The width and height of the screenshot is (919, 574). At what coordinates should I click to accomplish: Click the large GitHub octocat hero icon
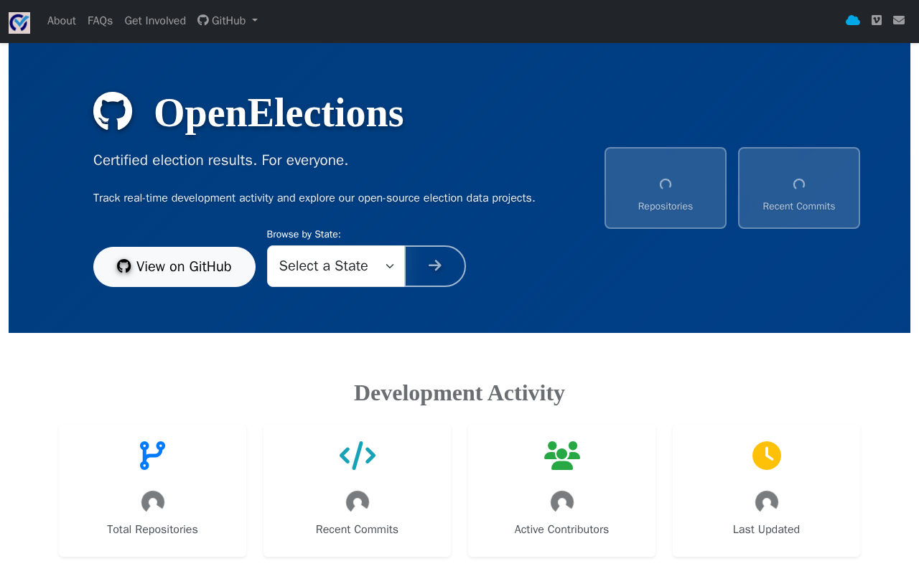pyautogui.click(x=113, y=111)
